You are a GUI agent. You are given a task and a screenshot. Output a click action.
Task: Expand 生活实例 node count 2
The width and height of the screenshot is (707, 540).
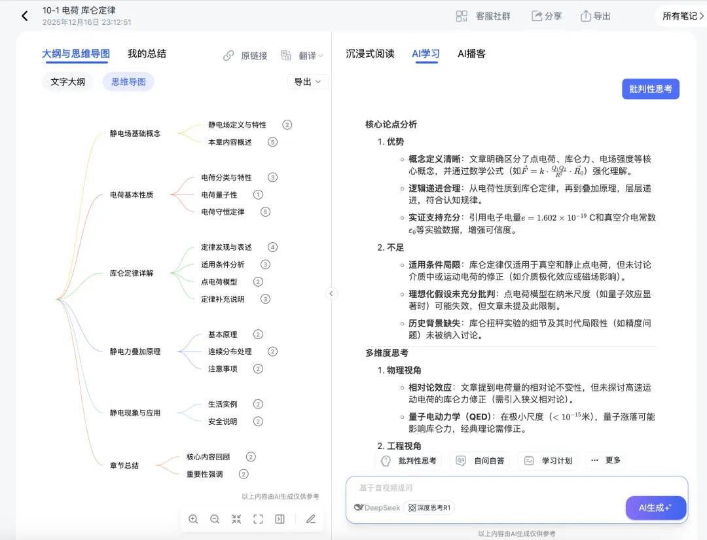258,405
